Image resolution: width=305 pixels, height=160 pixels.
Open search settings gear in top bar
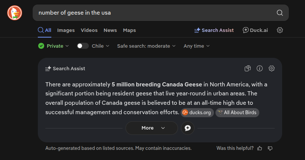pyautogui.click(x=280, y=30)
